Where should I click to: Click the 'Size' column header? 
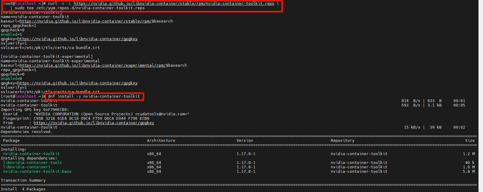pyautogui.click(x=470, y=140)
